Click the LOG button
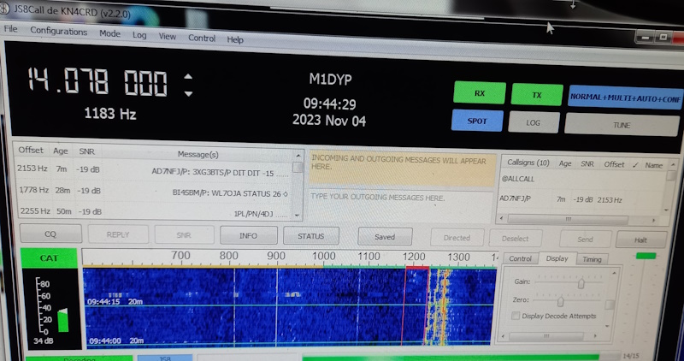This screenshot has width=684, height=361. pos(533,122)
